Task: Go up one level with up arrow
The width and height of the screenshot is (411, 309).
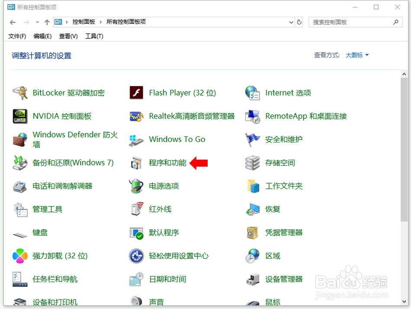Action: tap(47, 23)
